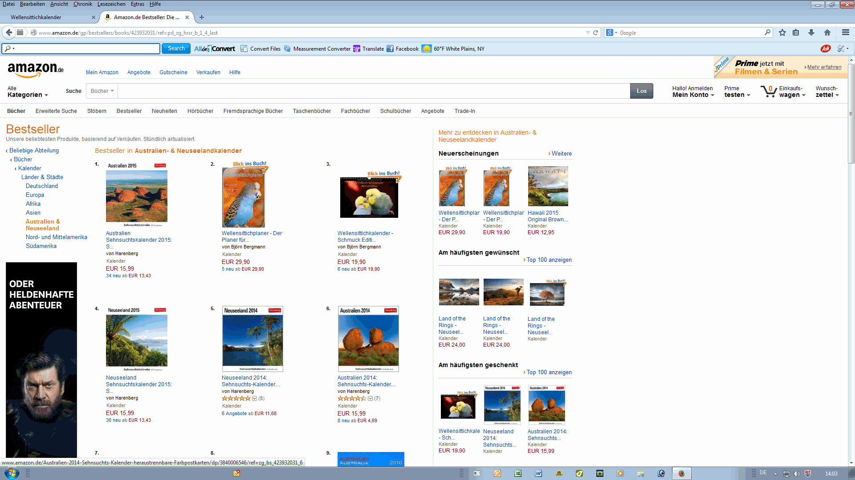Open the Firefox hamburger menu

(x=845, y=32)
